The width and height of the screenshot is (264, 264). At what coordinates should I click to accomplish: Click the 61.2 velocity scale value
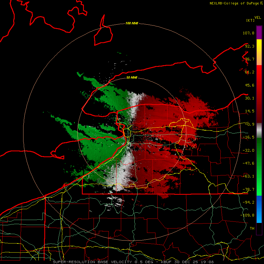[x=250, y=72]
